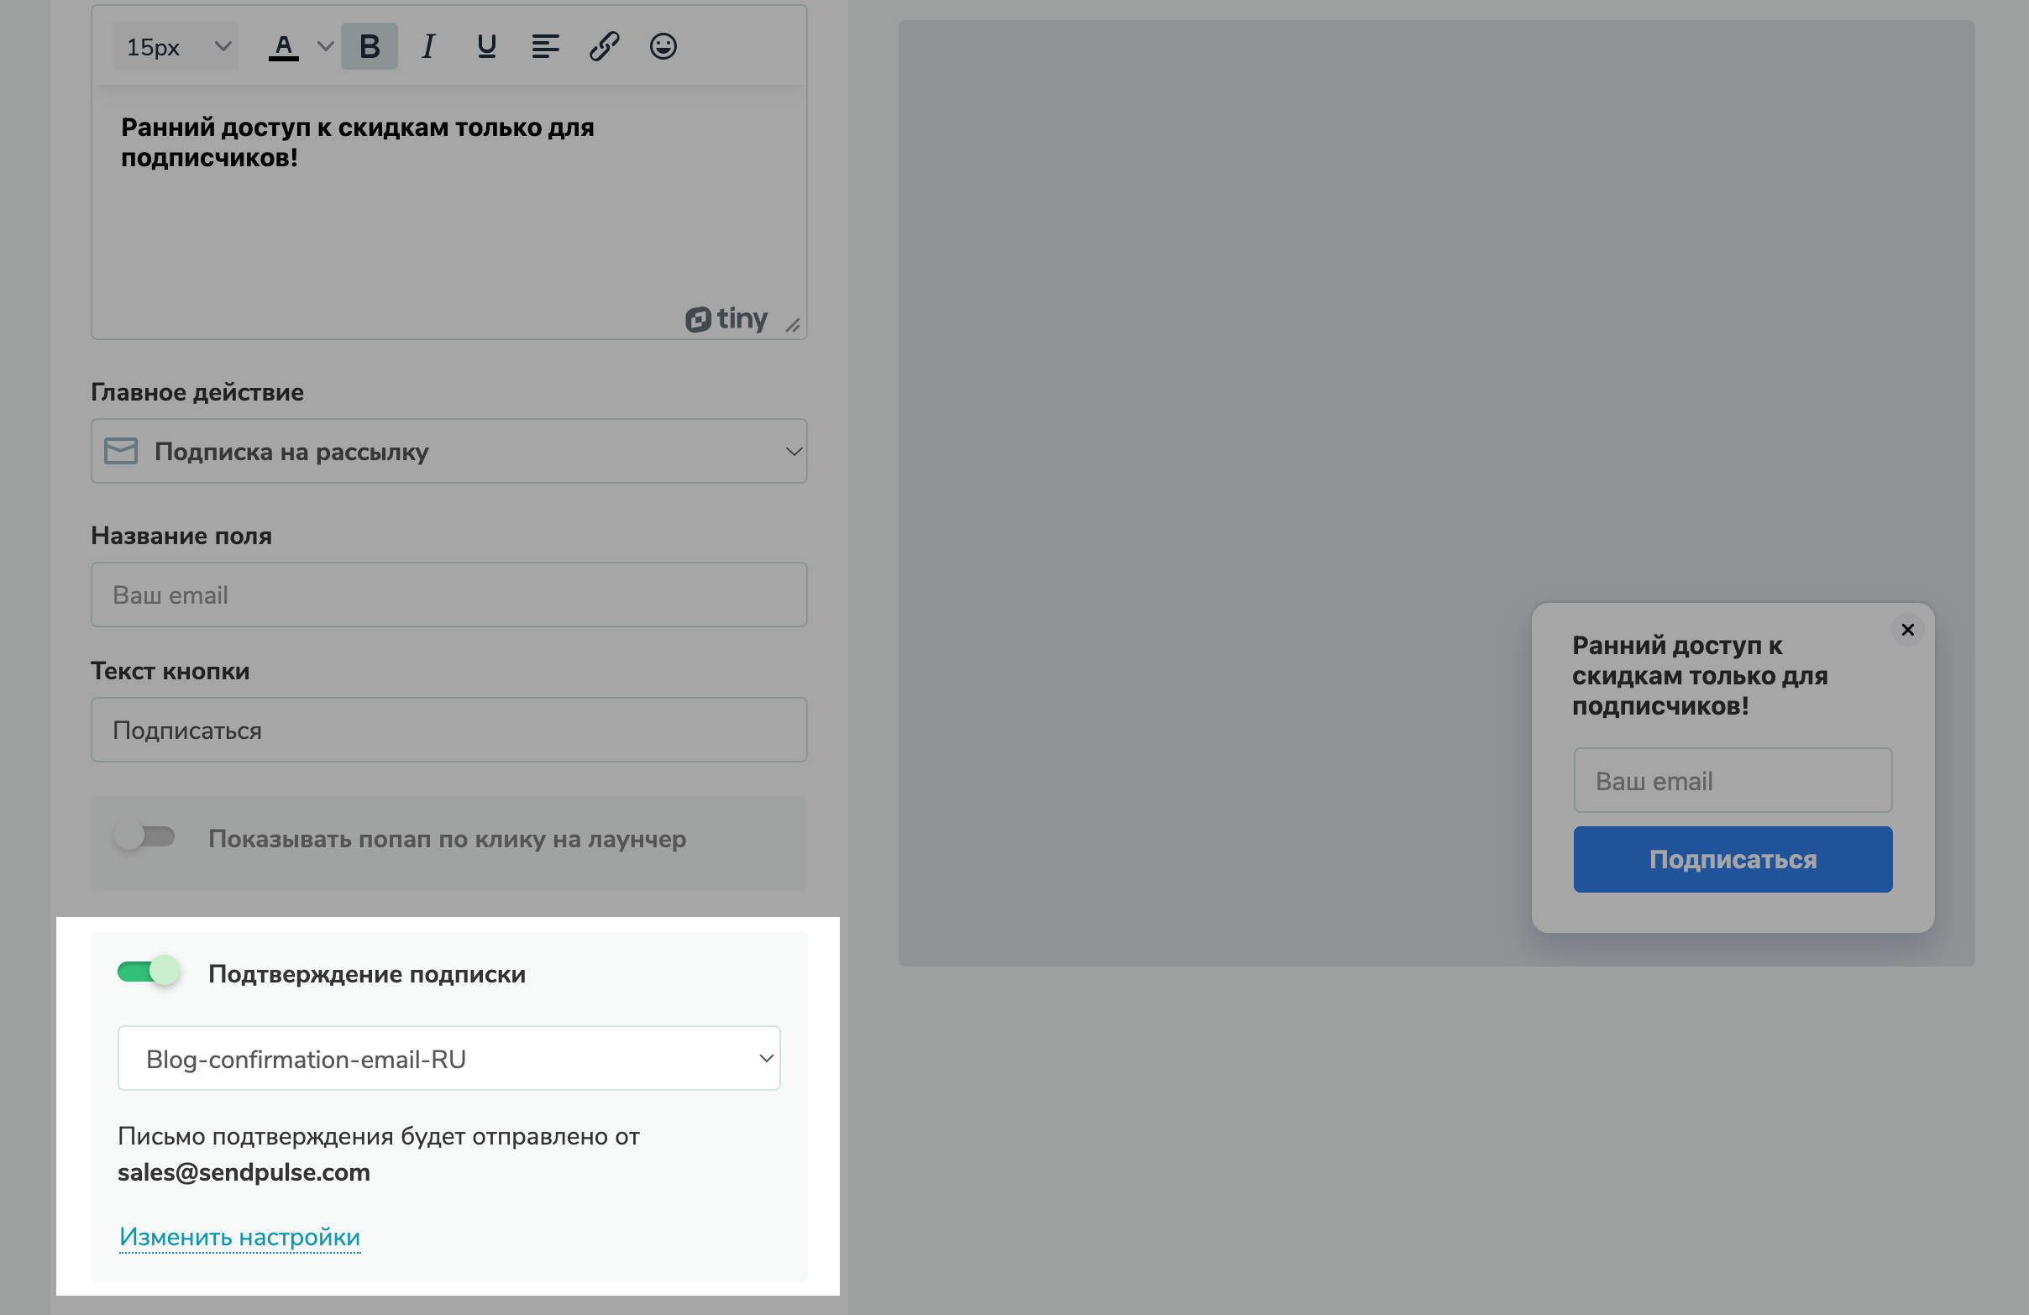Disable the Подтверждение подписки toggle
The image size is (2029, 1315).
point(148,972)
